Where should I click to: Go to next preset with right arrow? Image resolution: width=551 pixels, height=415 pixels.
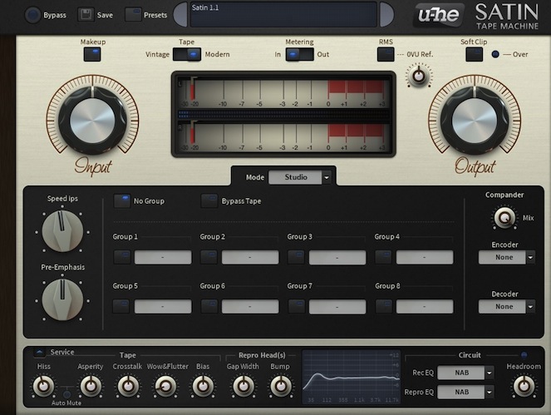coord(386,14)
